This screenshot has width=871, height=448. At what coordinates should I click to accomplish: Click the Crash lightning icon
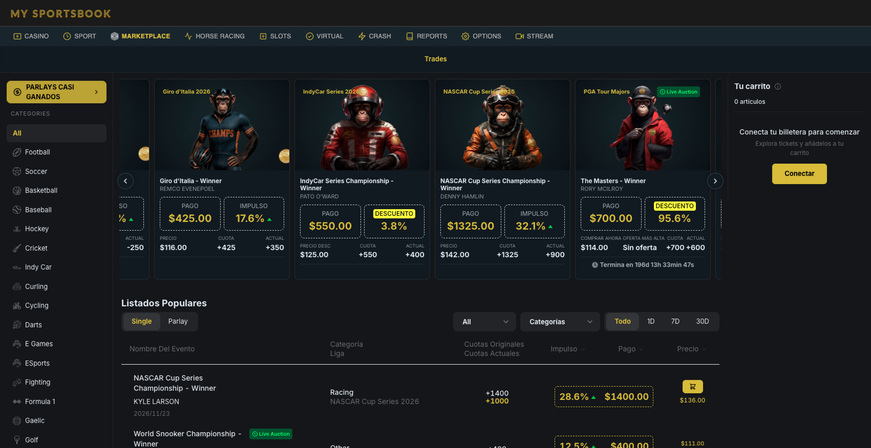pos(362,36)
